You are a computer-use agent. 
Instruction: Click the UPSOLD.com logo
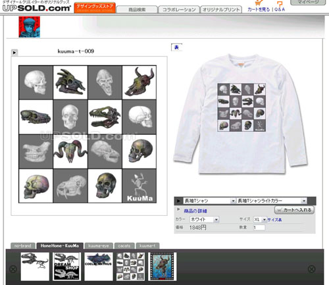[37, 8]
